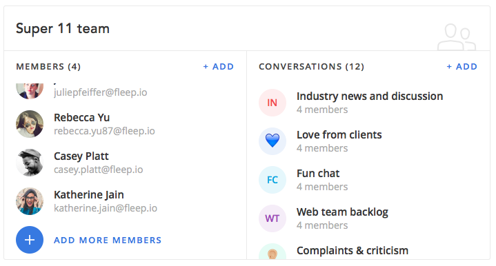
Task: Click the Super 11 team title
Action: pyautogui.click(x=63, y=28)
